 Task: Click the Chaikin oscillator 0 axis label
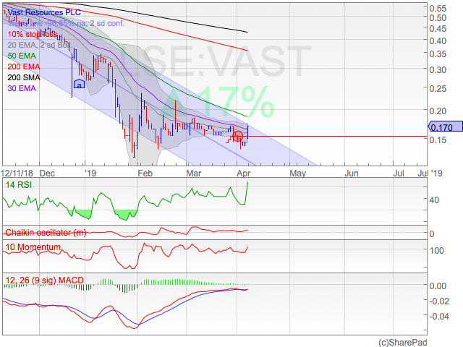[432, 234]
